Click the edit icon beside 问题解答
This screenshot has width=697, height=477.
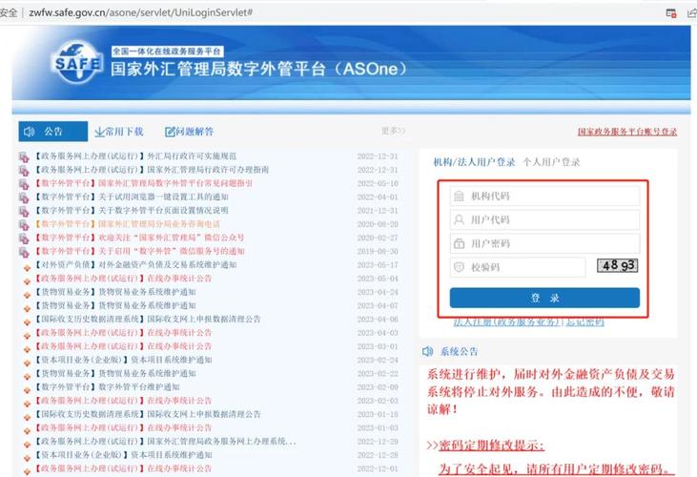click(170, 132)
